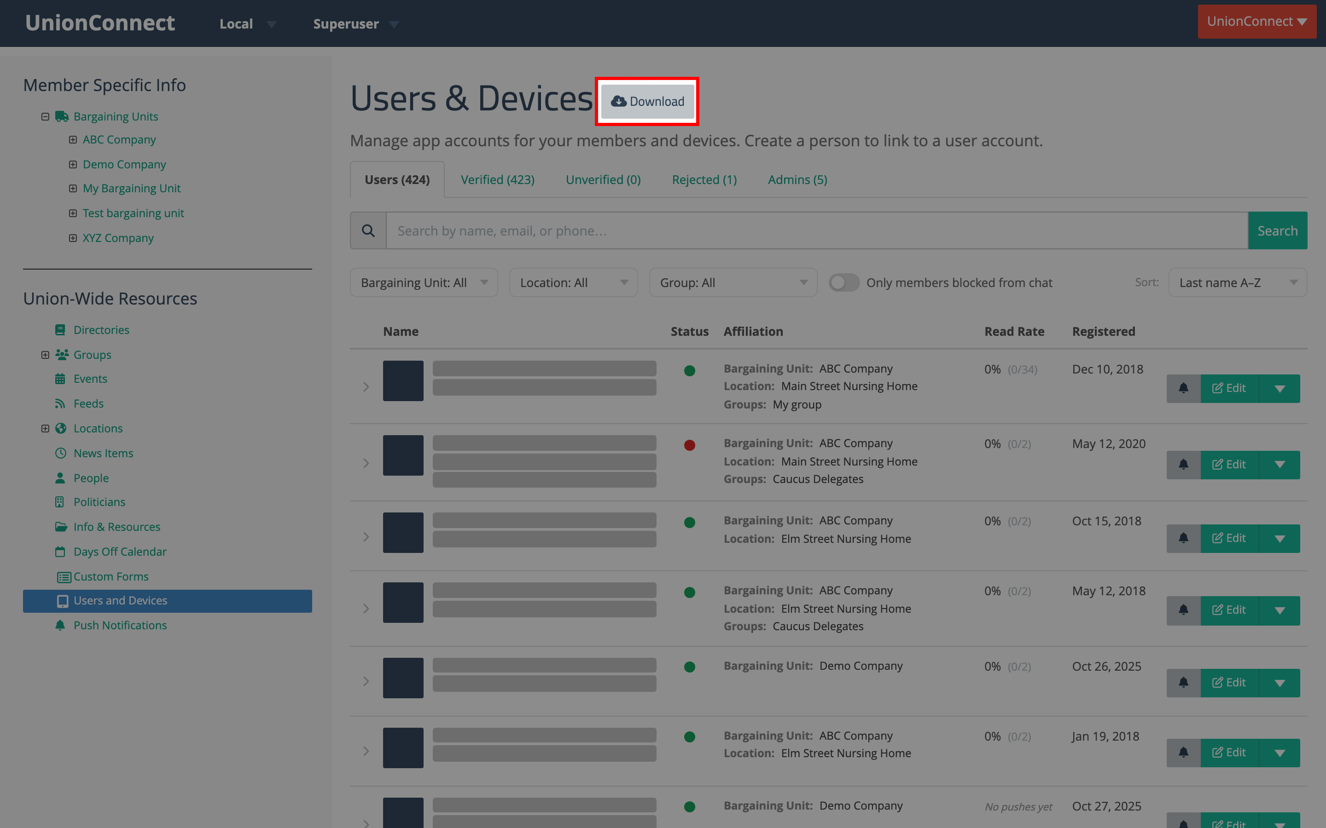Click the search magnifier icon
The height and width of the screenshot is (828, 1326).
368,230
